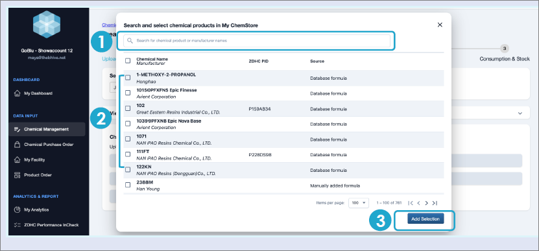Click the '1 – 100 of 761' range label
The image size is (539, 251).
click(389, 203)
